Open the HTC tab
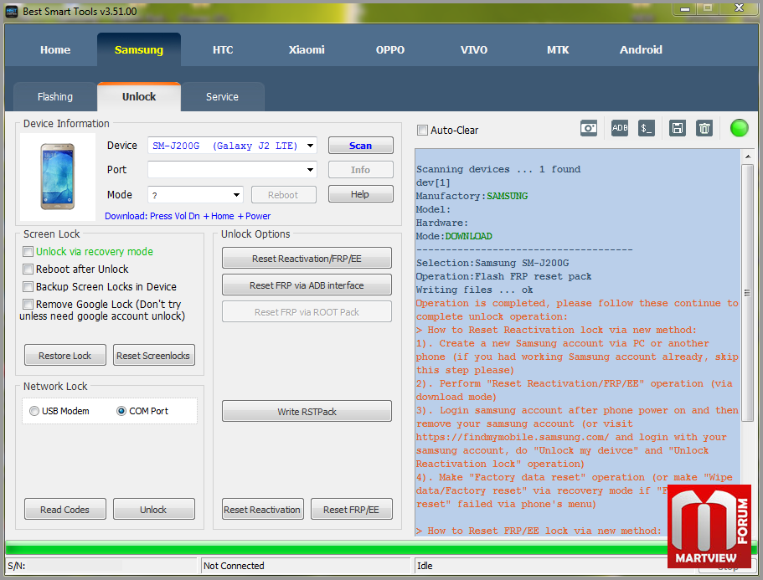The image size is (763, 580). 223,49
